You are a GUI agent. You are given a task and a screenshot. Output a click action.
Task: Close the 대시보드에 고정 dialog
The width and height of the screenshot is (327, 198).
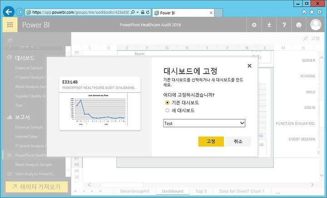[x=249, y=66]
